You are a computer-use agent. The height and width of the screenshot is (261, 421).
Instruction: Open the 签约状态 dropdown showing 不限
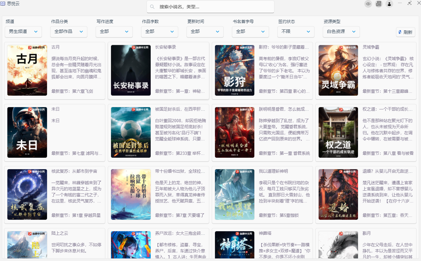296,32
